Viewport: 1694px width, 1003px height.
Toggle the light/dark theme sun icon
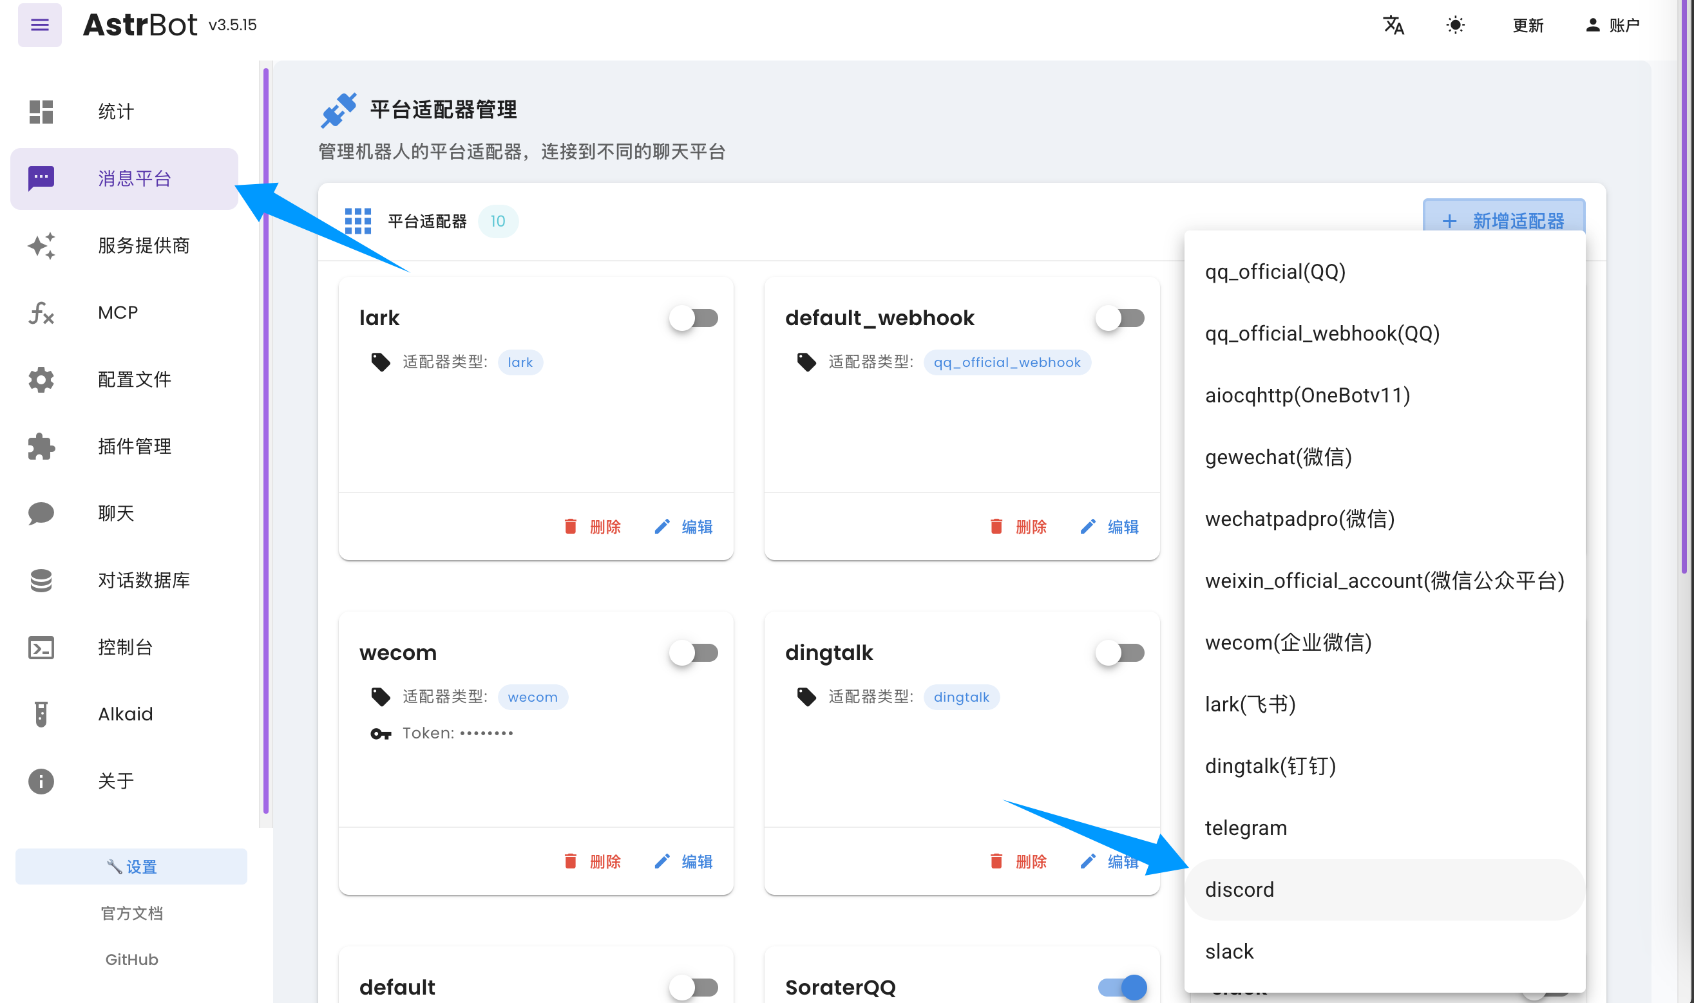point(1455,25)
